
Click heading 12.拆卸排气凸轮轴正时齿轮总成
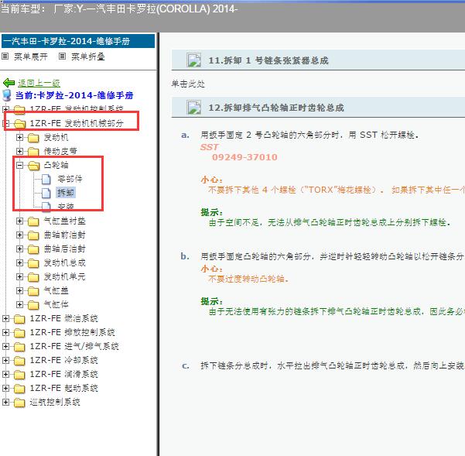pyautogui.click(x=276, y=108)
